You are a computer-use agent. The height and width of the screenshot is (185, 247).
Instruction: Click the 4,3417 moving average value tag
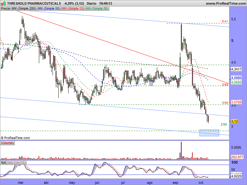(x=236, y=69)
